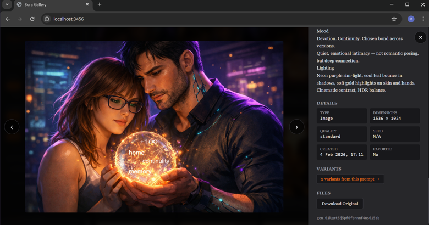
Task: Maximize the browser window
Action: point(407,4)
